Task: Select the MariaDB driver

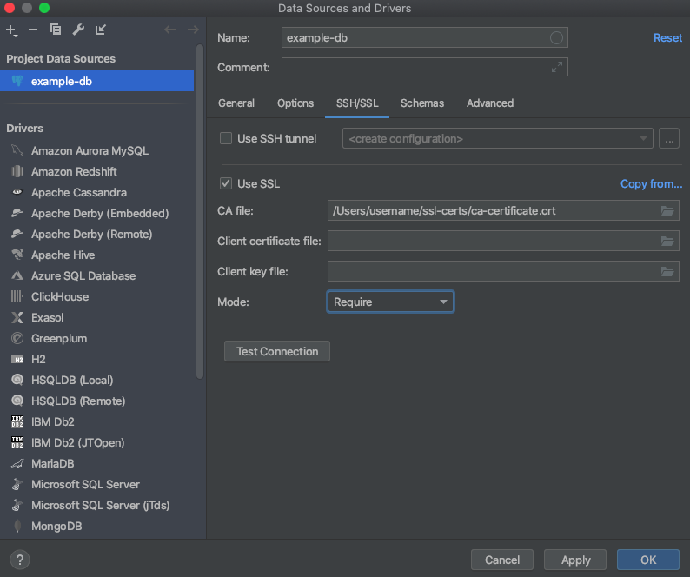Action: (96, 463)
